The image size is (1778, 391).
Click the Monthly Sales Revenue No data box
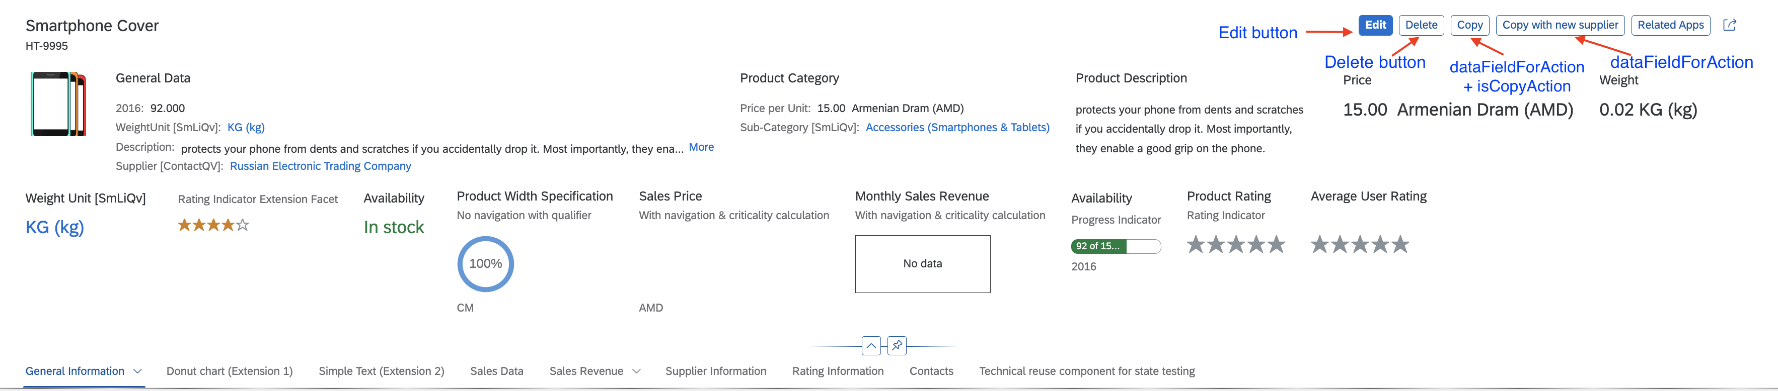coord(922,264)
